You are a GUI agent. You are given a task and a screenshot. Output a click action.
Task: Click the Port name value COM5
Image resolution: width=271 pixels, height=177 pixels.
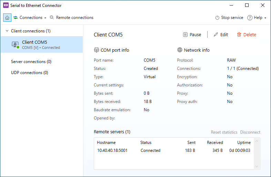click(150, 60)
